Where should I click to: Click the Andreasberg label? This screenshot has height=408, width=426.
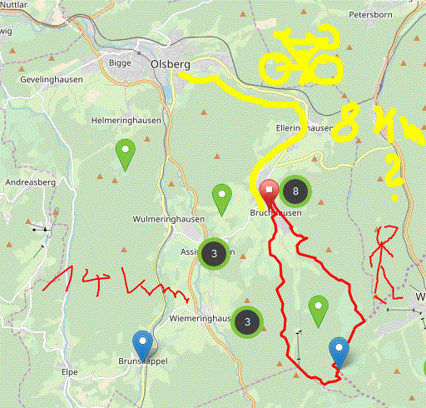tap(31, 182)
